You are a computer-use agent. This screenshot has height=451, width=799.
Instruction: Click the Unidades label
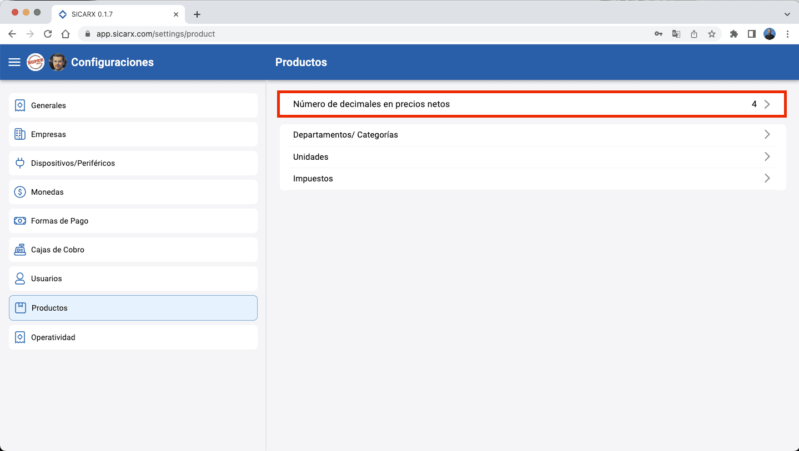tap(310, 157)
